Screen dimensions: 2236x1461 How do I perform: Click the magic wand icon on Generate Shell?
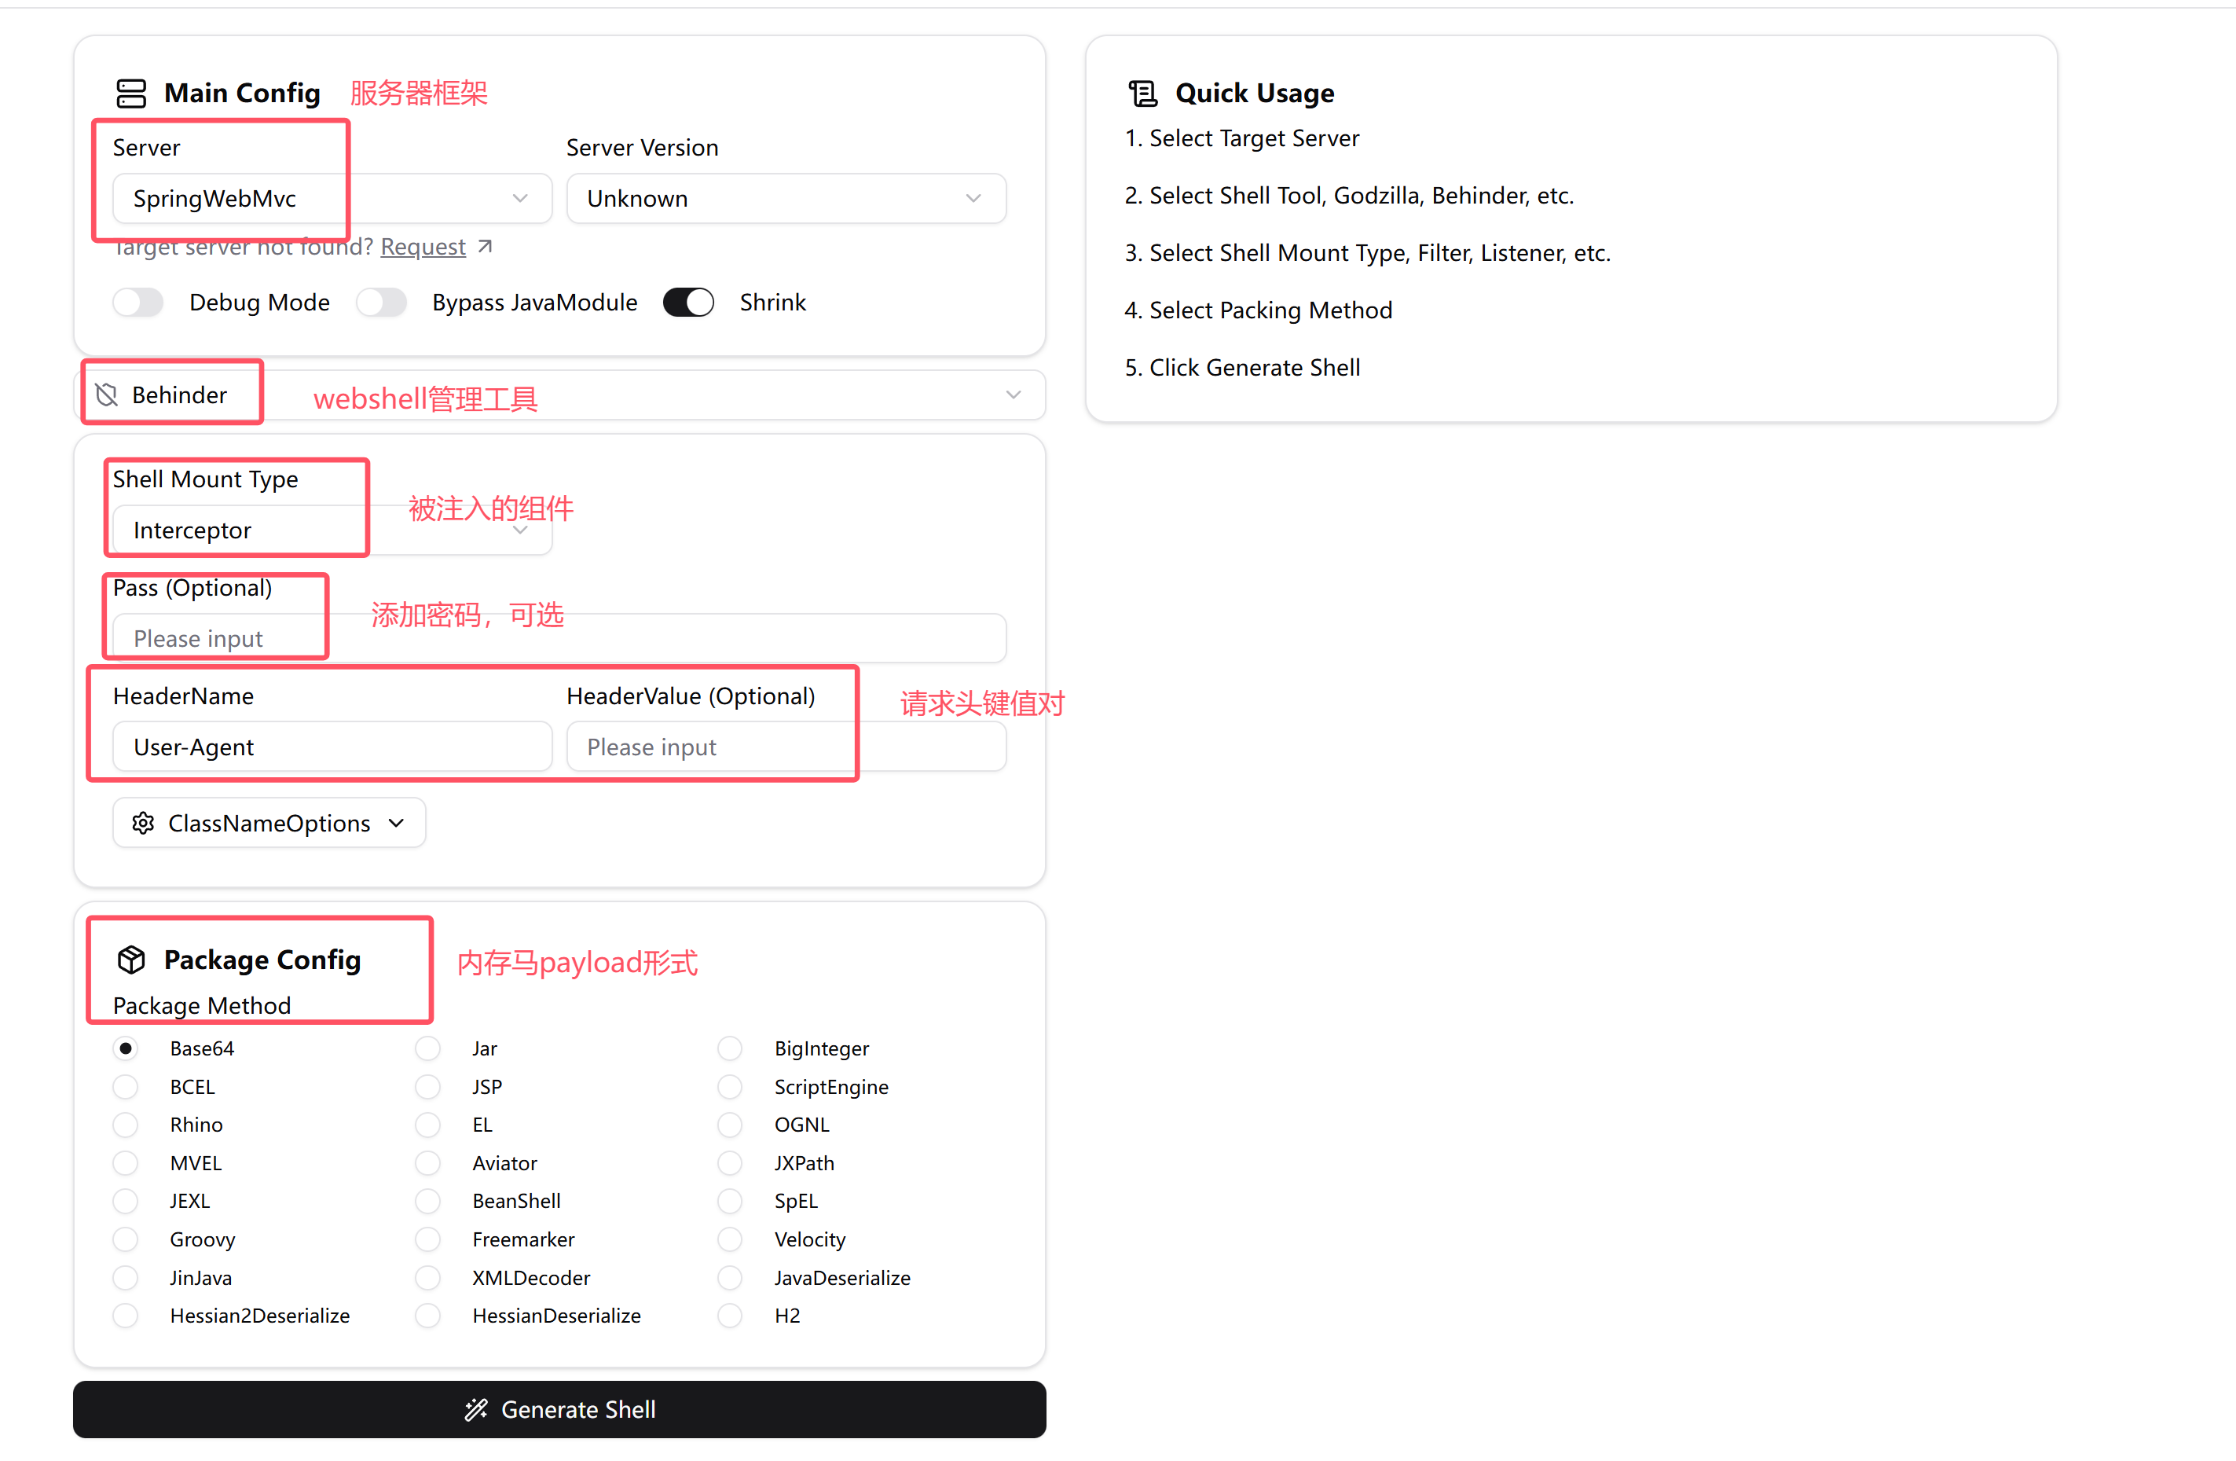(x=476, y=1409)
